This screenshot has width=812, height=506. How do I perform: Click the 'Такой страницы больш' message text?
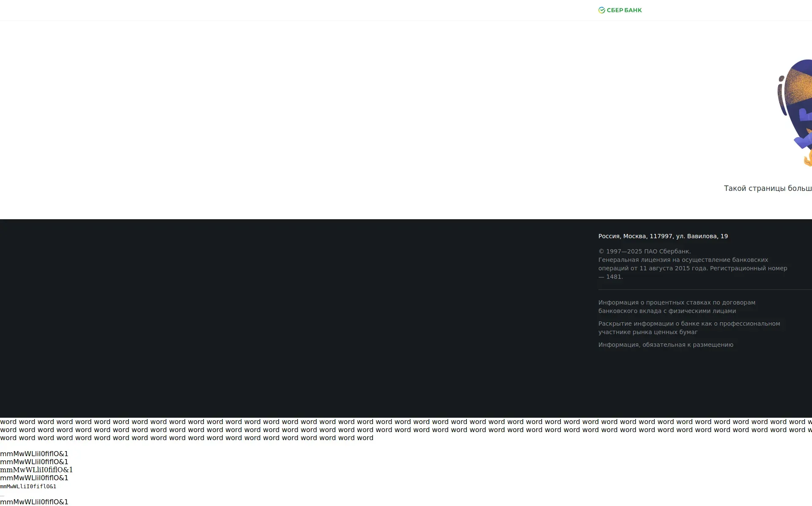tap(767, 188)
